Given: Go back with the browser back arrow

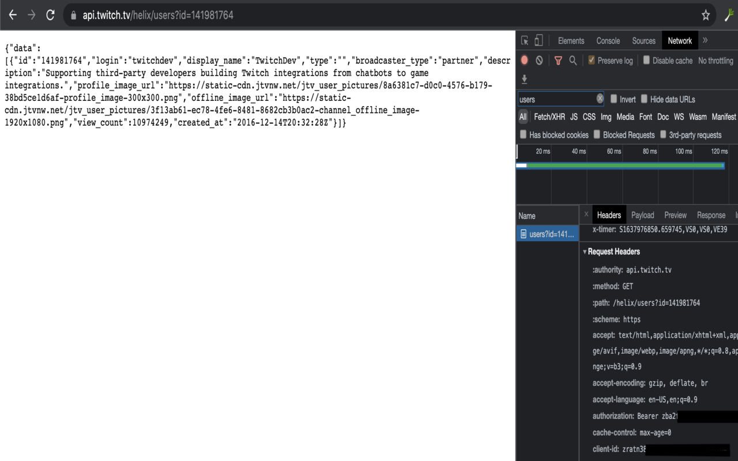Looking at the screenshot, I should tap(13, 16).
